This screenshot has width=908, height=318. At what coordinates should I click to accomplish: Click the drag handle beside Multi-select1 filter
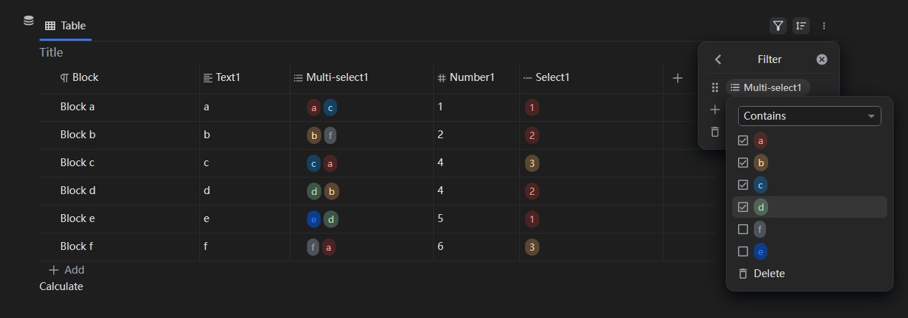click(714, 87)
